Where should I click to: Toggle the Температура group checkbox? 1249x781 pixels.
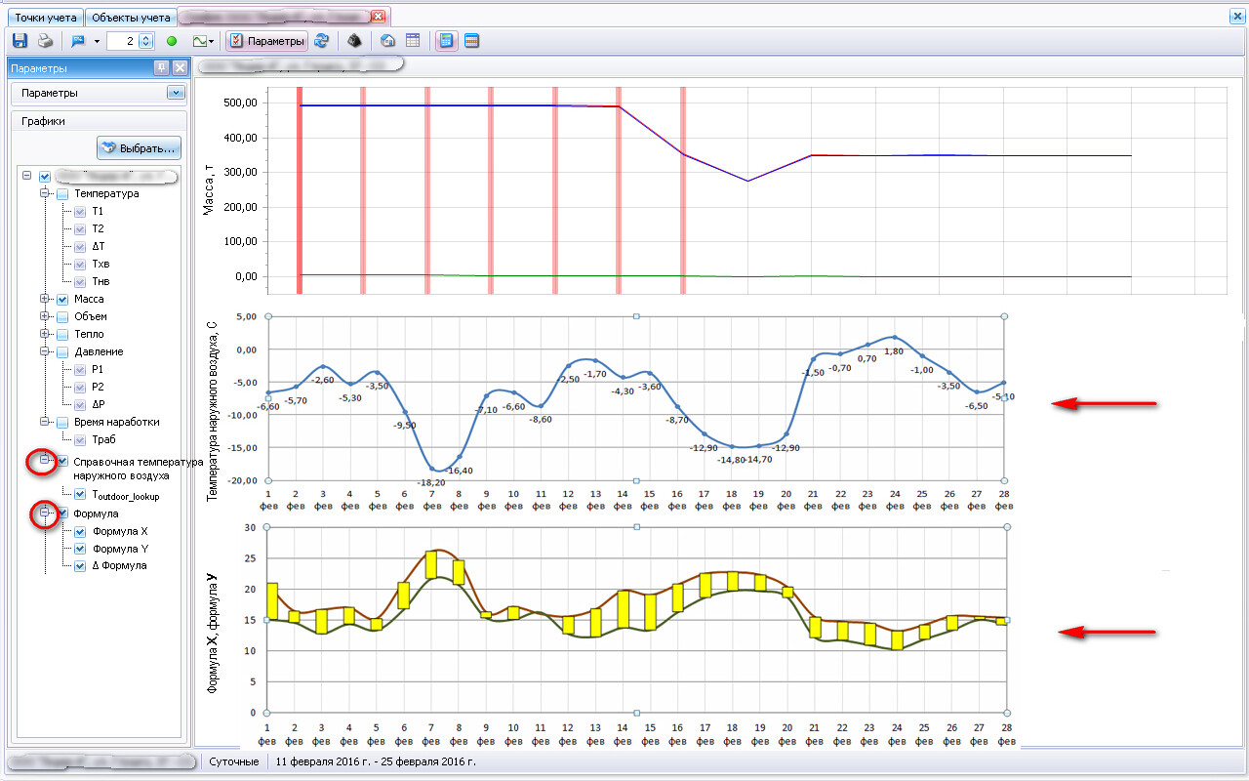62,193
